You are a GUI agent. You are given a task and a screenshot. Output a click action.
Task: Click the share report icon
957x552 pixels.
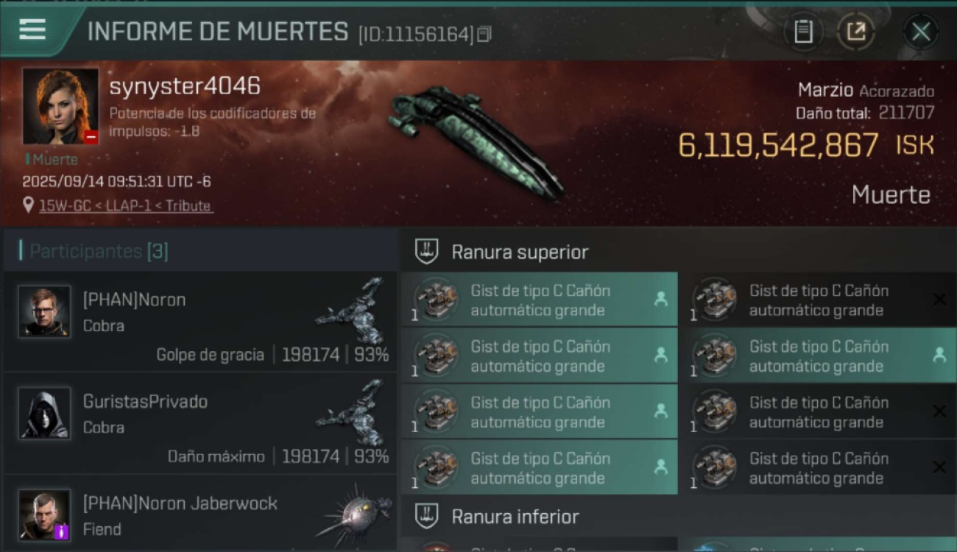click(855, 32)
